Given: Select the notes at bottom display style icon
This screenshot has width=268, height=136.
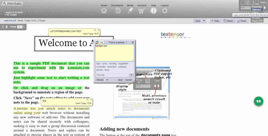Looking at the screenshot, I should click(x=257, y=2).
